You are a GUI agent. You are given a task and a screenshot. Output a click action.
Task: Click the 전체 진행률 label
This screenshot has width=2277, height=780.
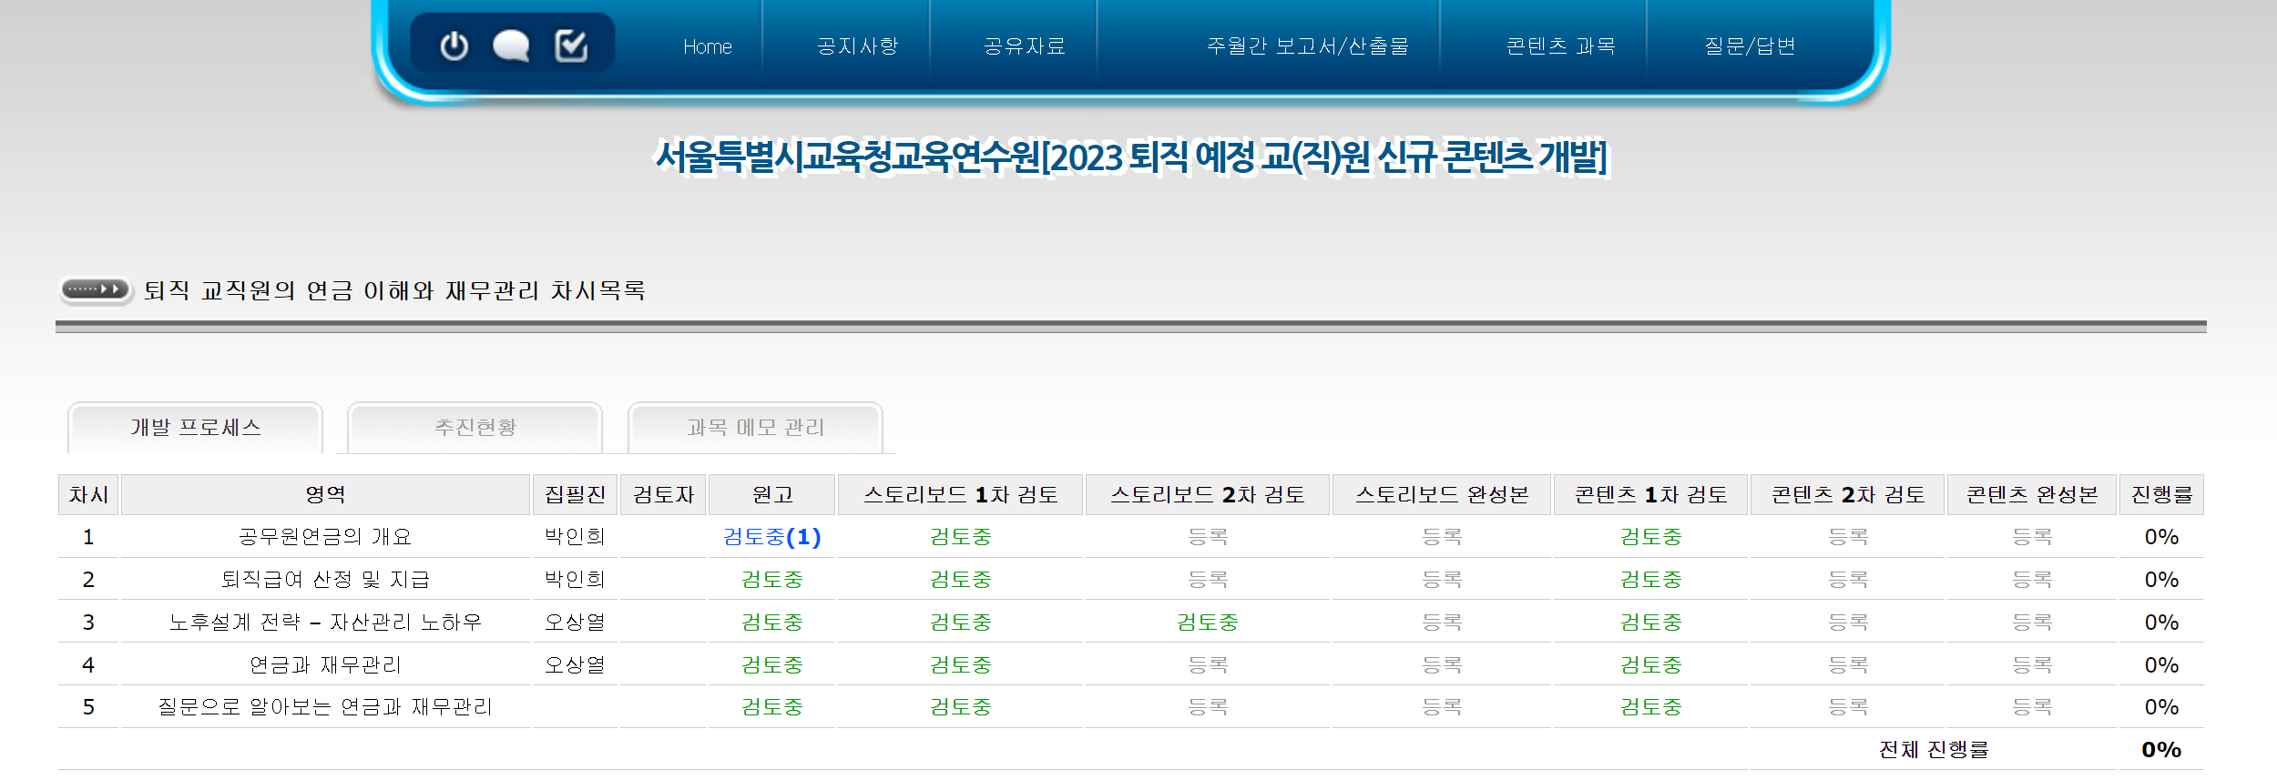click(1934, 750)
